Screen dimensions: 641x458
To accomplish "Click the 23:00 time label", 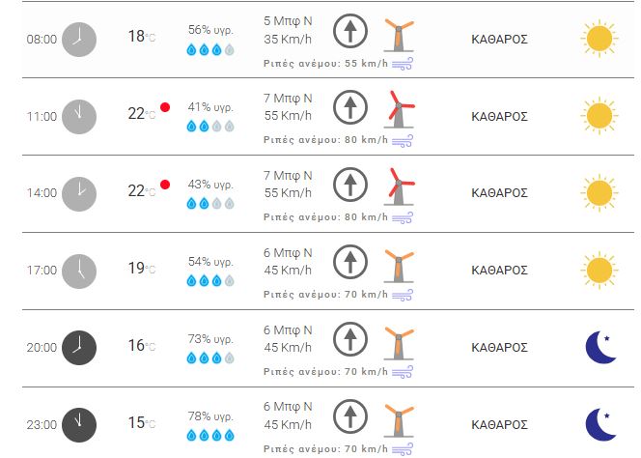I will pyautogui.click(x=42, y=424).
